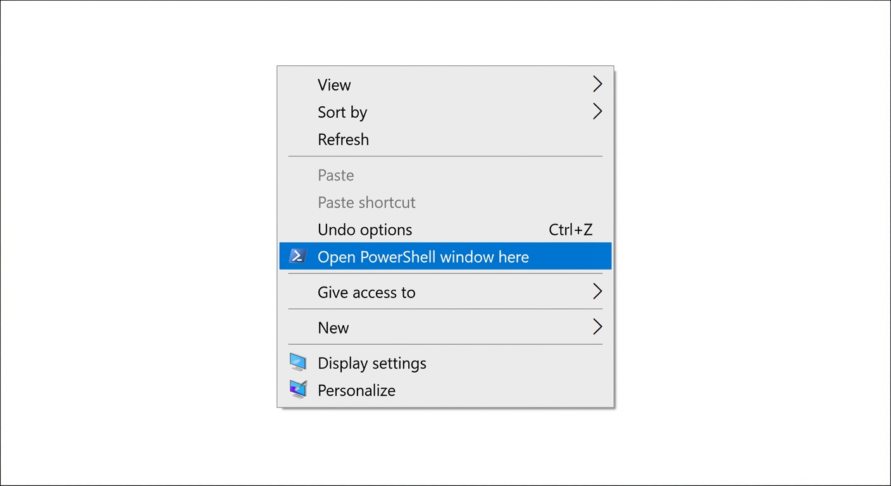Click the grayed-out Paste entry
Screen dimensions: 891x486
click(335, 175)
